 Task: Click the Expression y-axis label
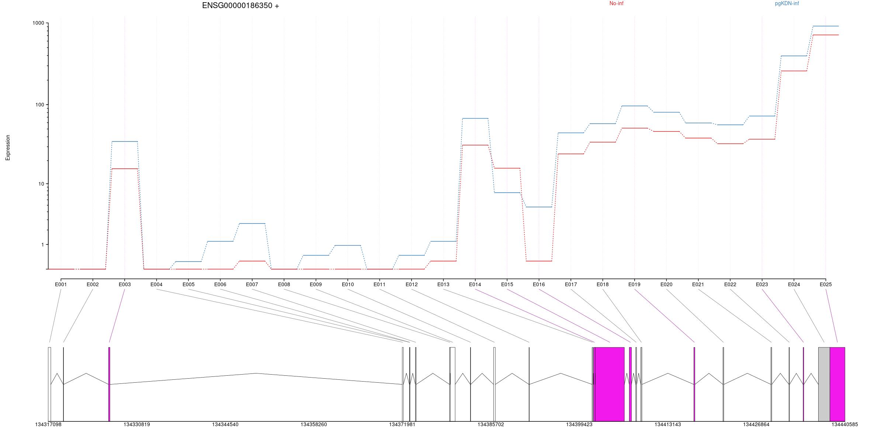[x=8, y=147]
